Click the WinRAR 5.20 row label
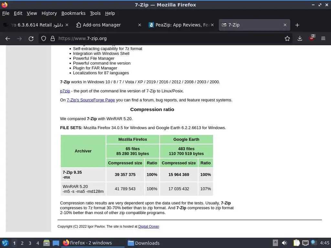 point(83,189)
